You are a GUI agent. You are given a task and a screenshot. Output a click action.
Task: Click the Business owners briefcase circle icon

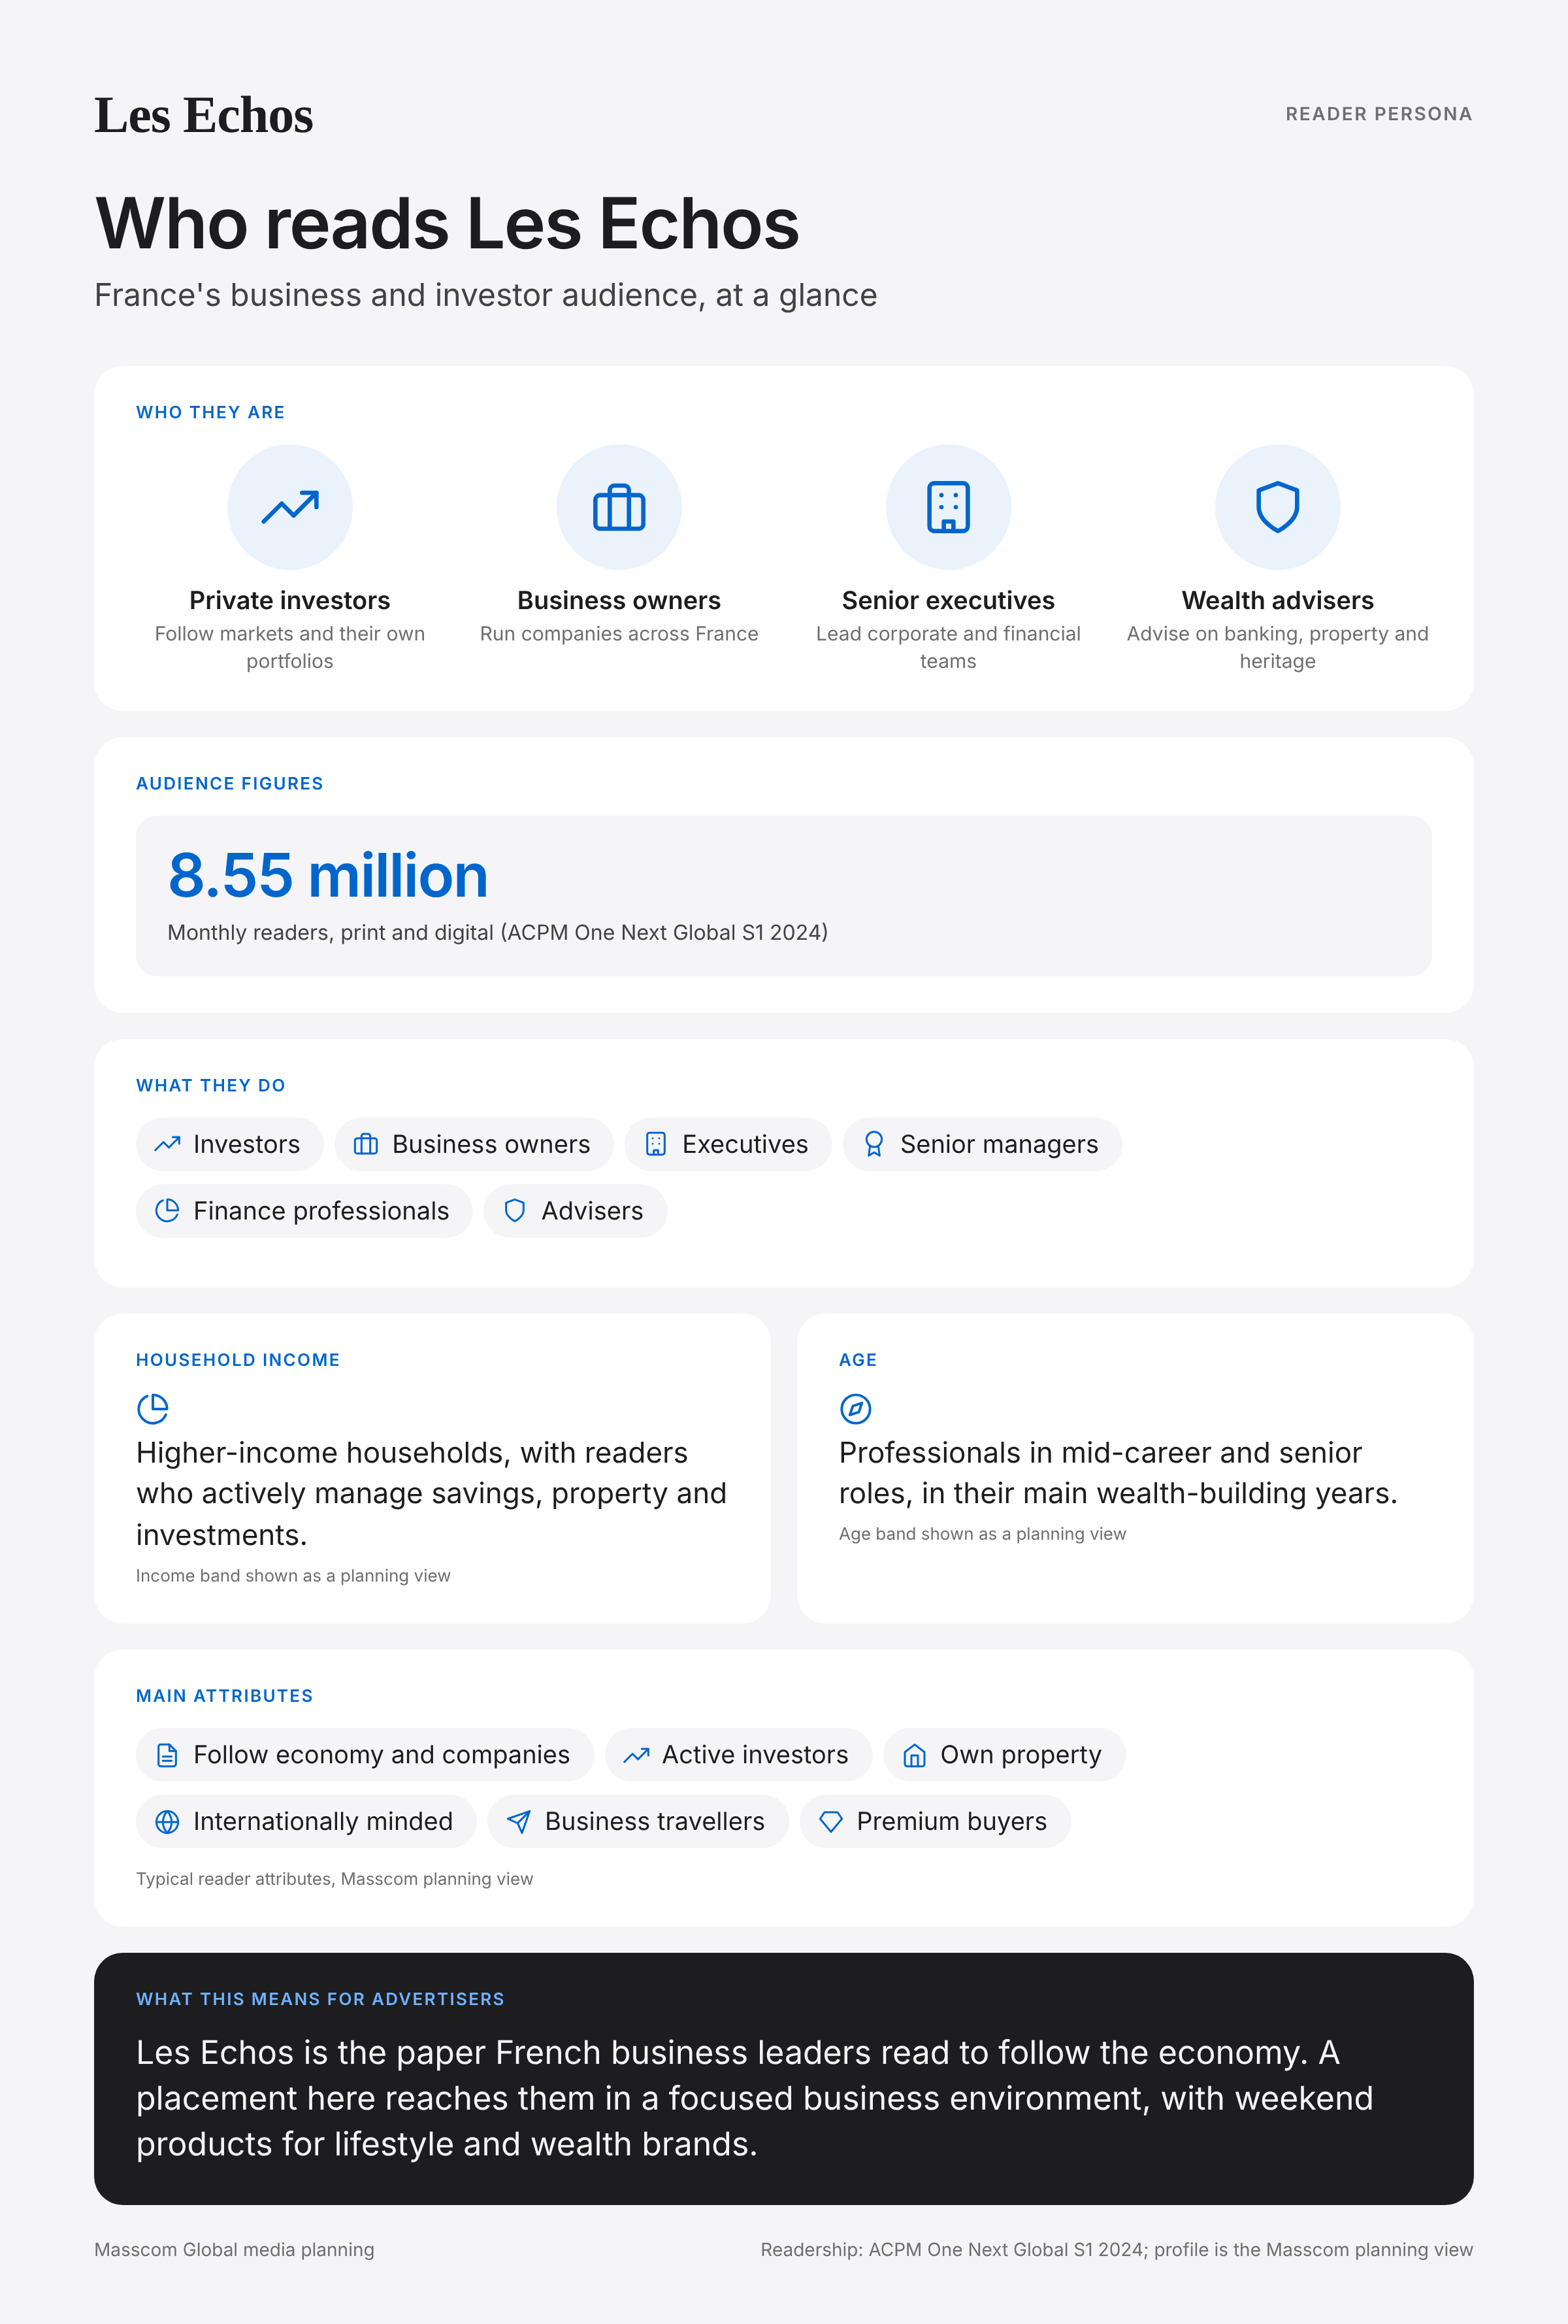click(x=619, y=507)
